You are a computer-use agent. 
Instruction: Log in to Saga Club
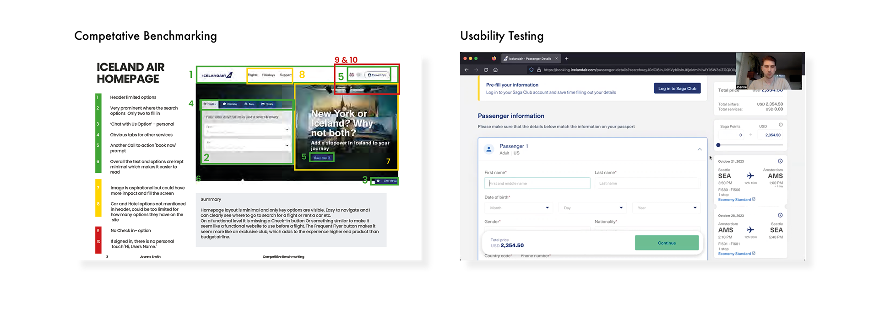tap(677, 89)
